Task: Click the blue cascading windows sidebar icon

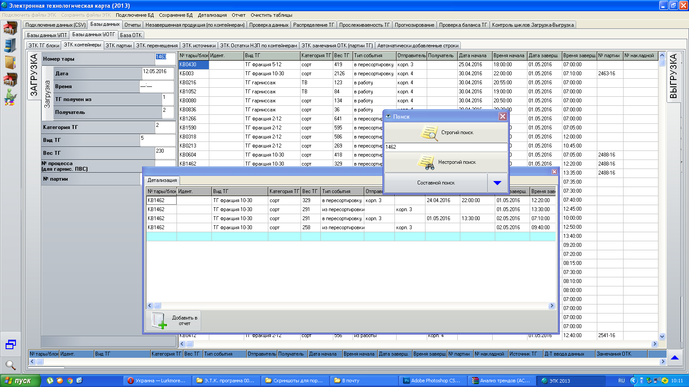Action: (10, 344)
